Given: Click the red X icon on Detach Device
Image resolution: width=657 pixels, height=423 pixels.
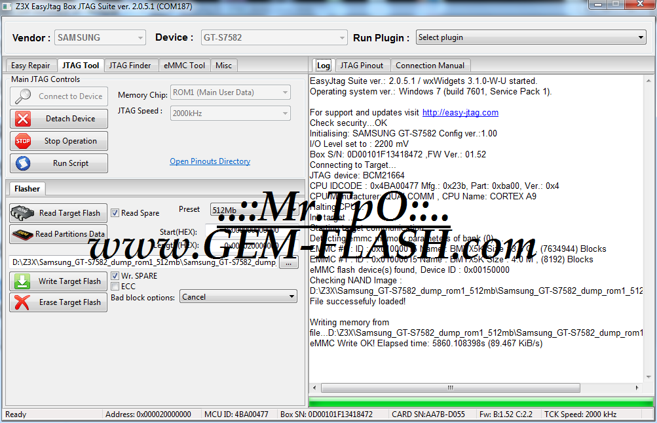Looking at the screenshot, I should click(x=23, y=119).
